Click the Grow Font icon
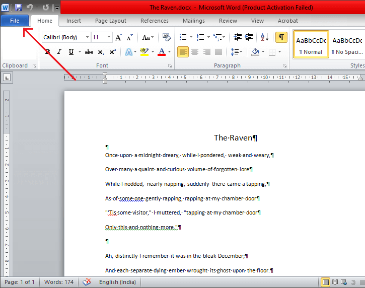 (119, 37)
